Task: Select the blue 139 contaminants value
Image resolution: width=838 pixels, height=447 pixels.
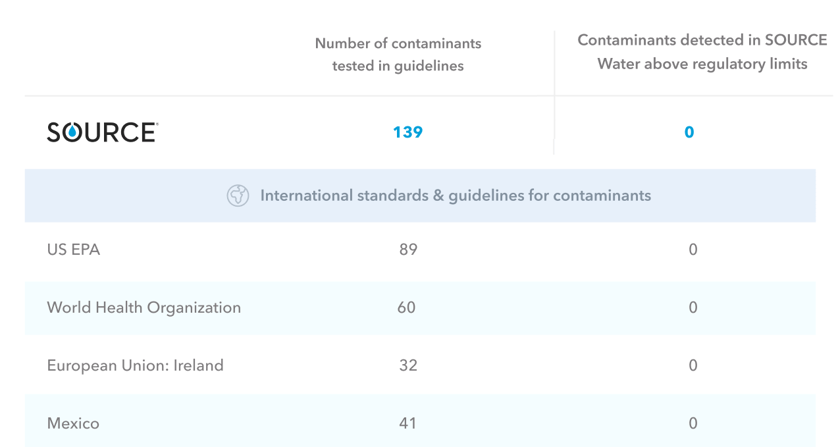Action: 407,132
